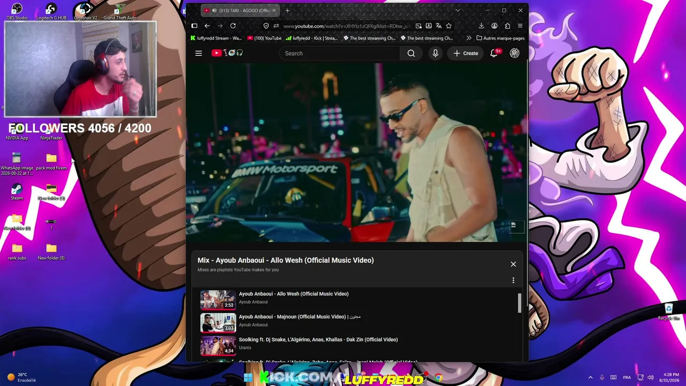Open the luffyredd Stream bookmark
686x386 pixels.
[x=216, y=38]
